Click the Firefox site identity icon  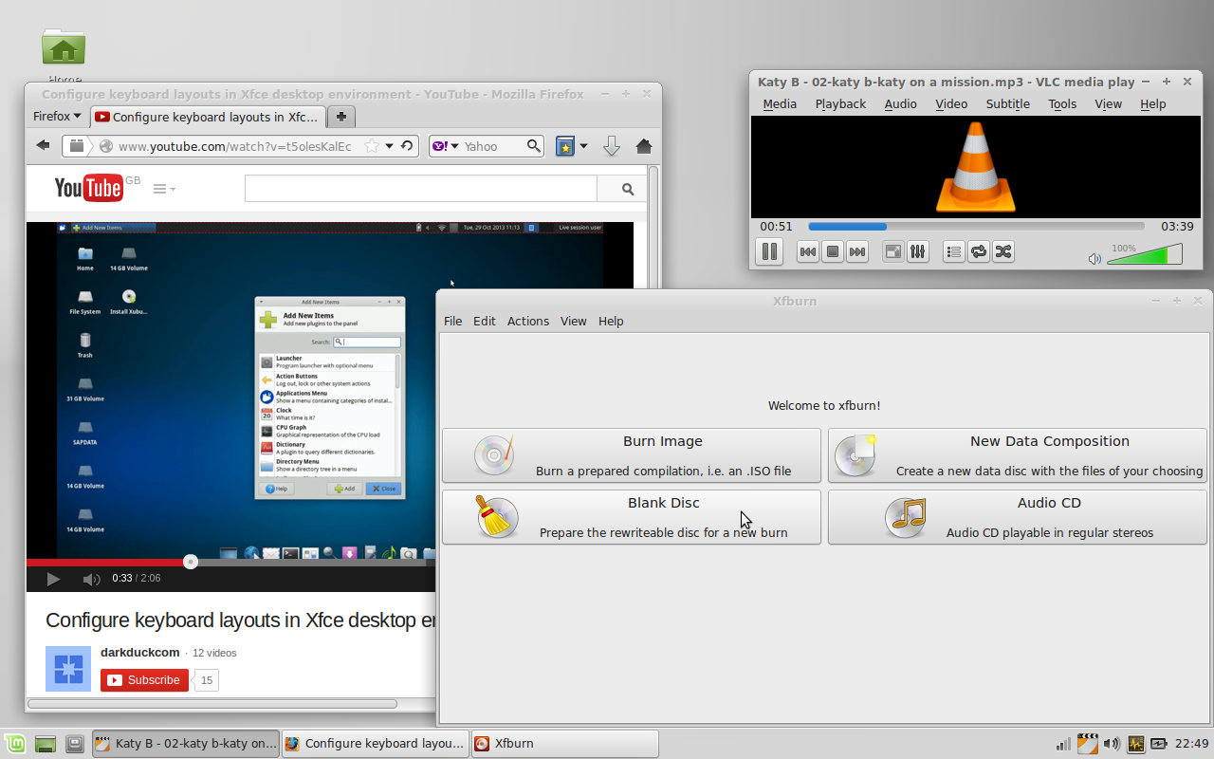tap(106, 146)
